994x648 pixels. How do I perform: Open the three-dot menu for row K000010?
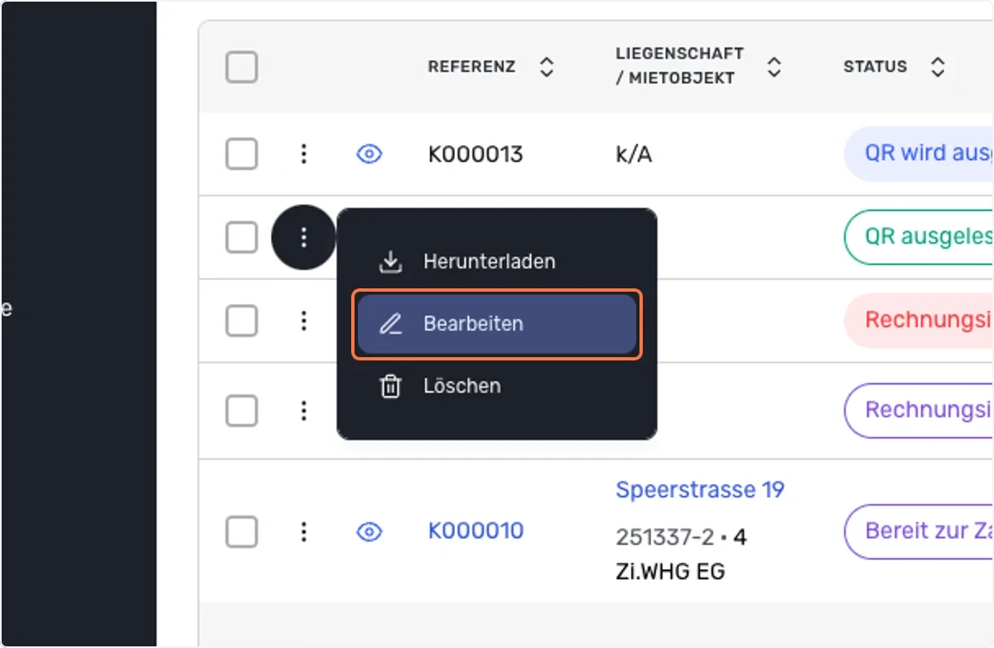(x=304, y=531)
